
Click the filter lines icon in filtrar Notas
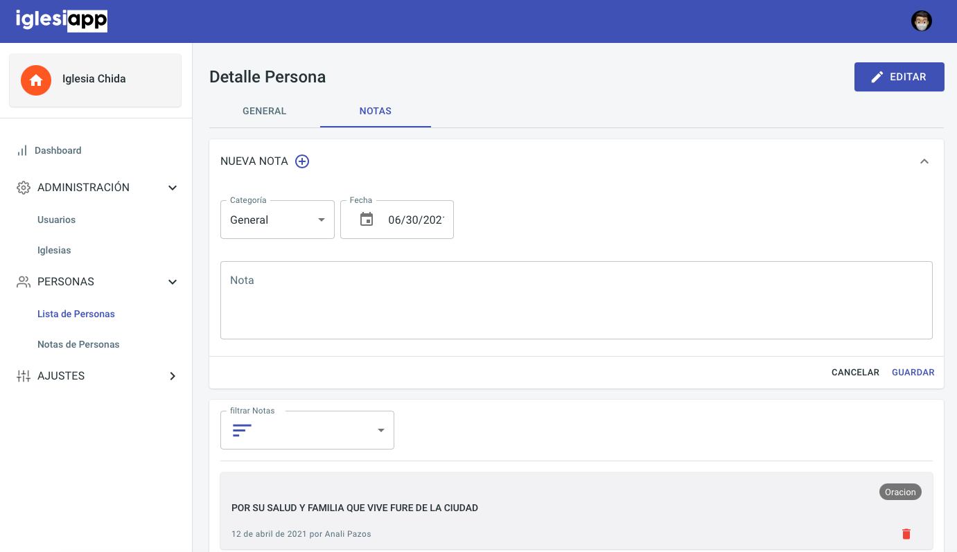coord(242,430)
